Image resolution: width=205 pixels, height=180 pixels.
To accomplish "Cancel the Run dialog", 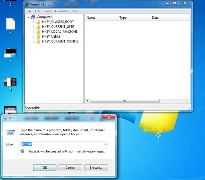I will (70, 168).
